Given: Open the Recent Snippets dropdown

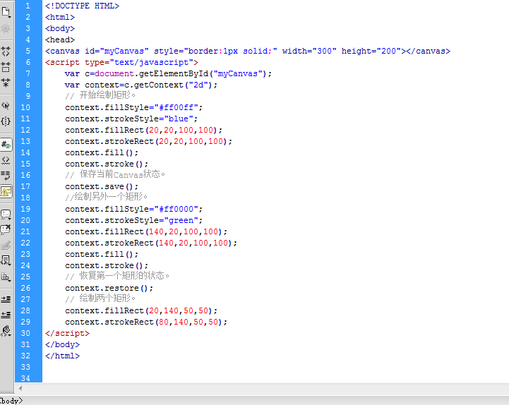Looking at the screenshot, I should [6, 260].
